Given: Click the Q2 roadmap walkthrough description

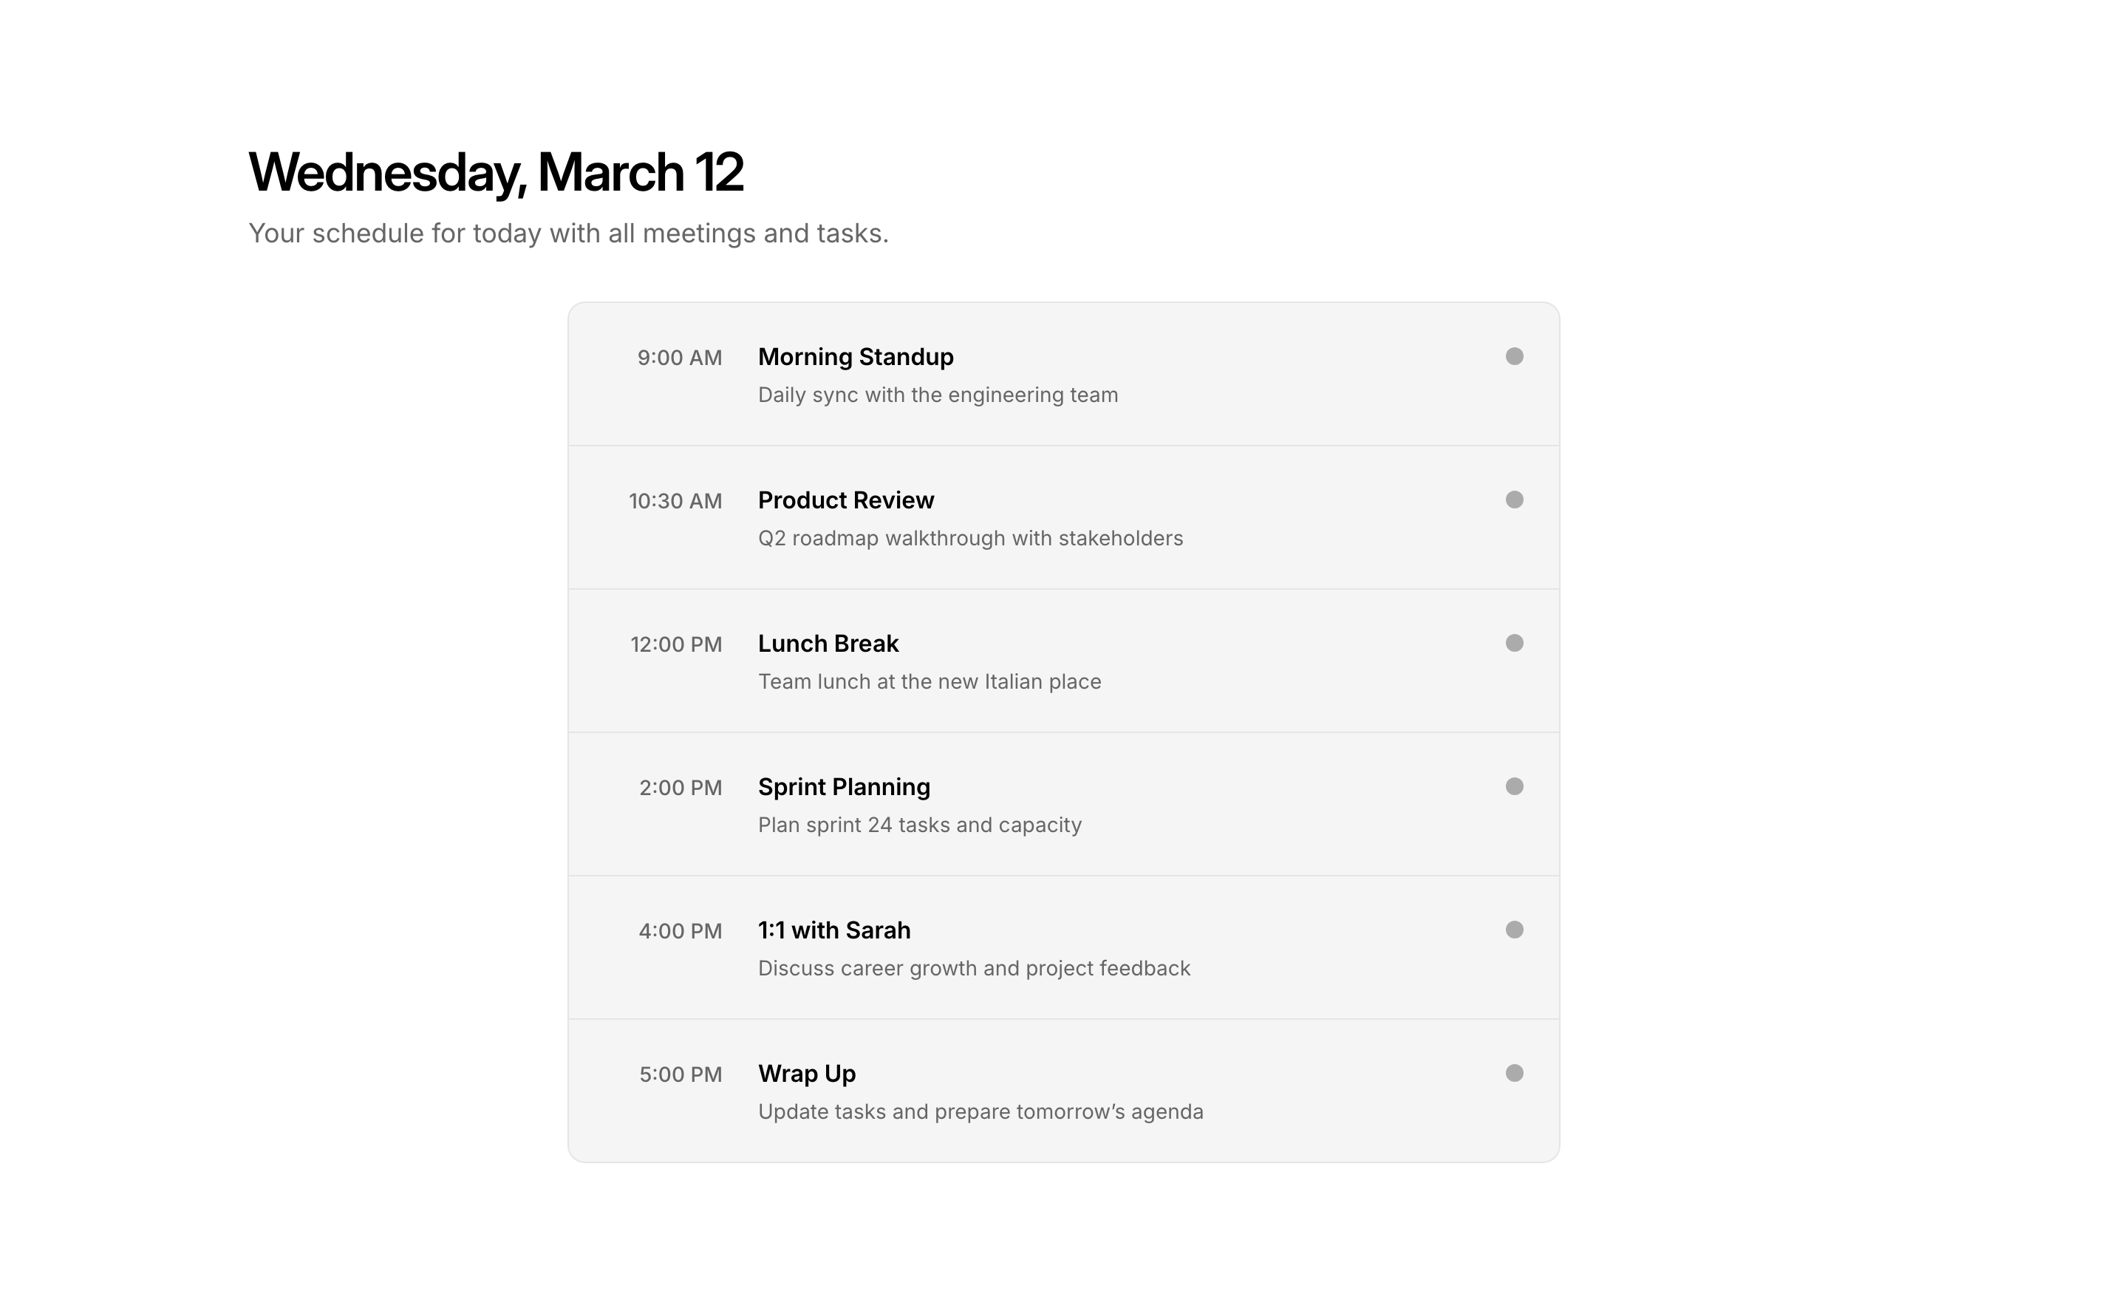Looking at the screenshot, I should (x=970, y=538).
